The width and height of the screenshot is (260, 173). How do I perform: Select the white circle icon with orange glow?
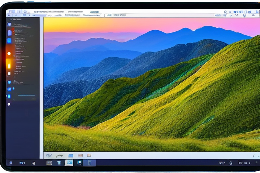[9, 54]
